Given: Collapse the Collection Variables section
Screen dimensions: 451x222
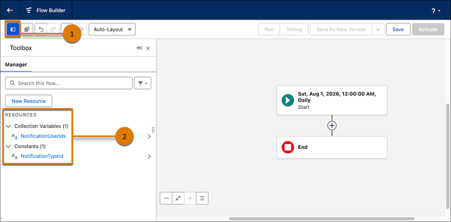Looking at the screenshot, I should coord(9,126).
